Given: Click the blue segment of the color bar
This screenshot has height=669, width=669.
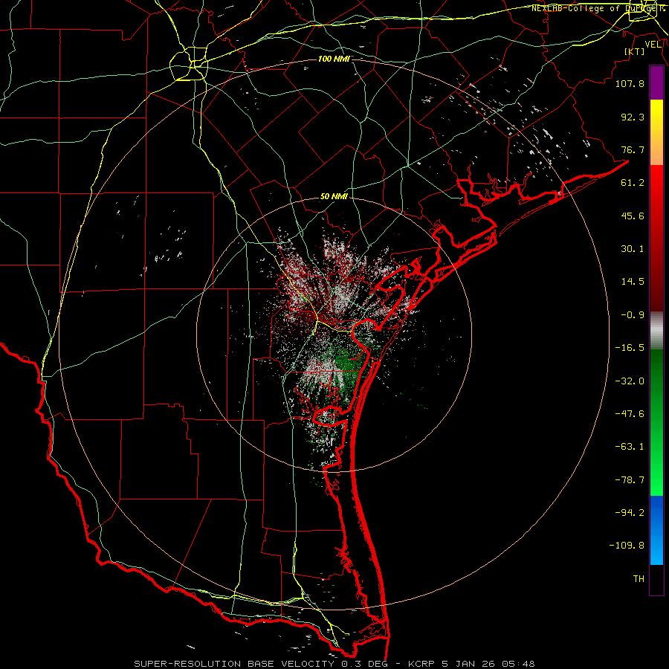Looking at the screenshot, I should pos(656,530).
